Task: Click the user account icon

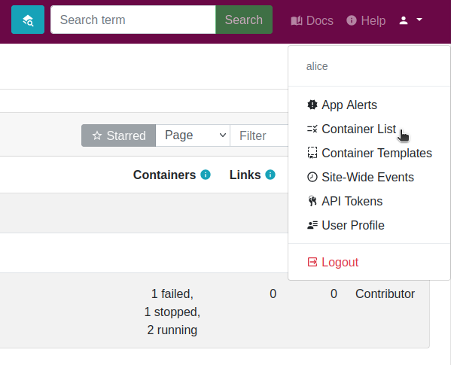Action: coord(404,20)
